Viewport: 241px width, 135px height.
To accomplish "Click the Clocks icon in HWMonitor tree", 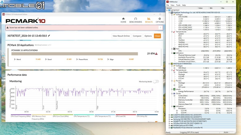I will pos(174,94).
